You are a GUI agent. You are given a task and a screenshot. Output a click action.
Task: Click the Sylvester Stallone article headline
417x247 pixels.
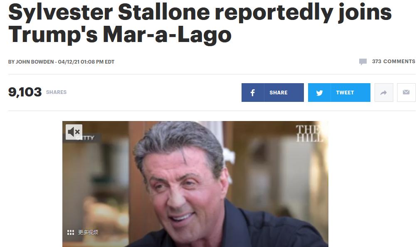[x=200, y=23]
